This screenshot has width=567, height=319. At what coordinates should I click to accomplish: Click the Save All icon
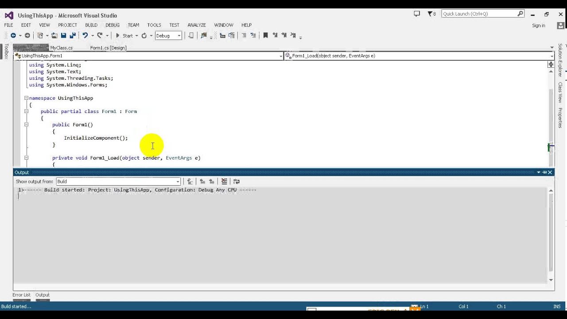(72, 35)
